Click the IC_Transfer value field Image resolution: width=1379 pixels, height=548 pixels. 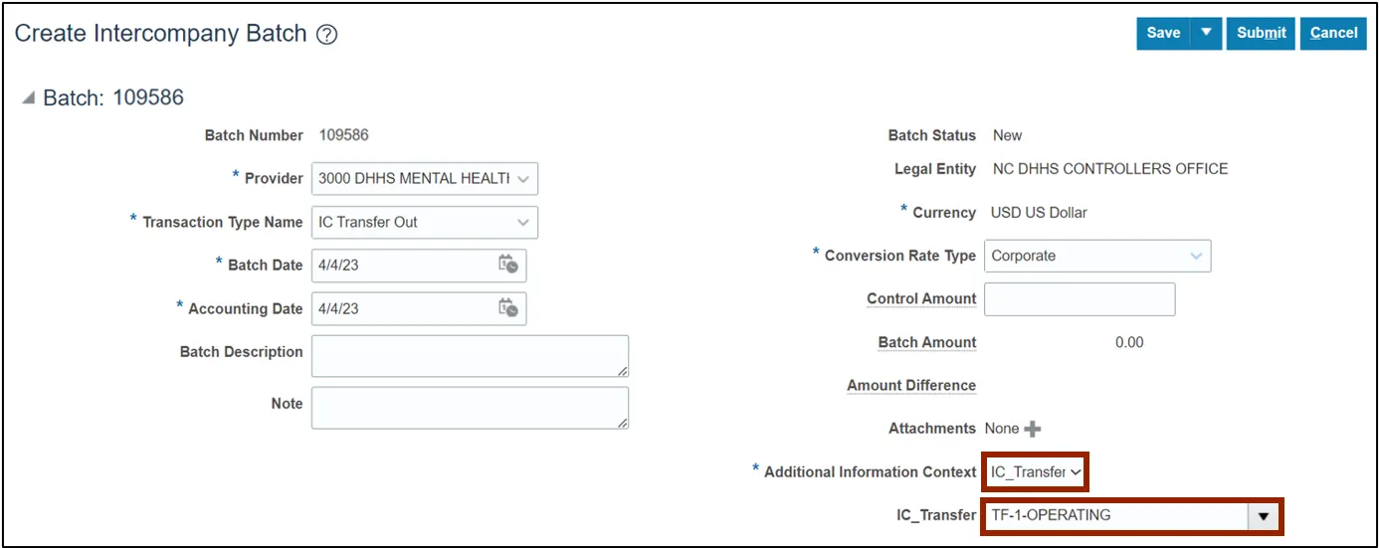pyautogui.click(x=1114, y=516)
